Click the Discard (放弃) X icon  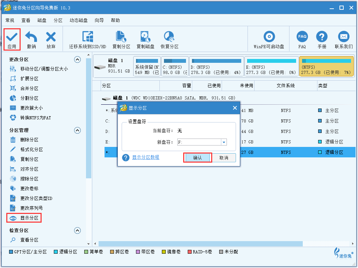click(51, 37)
